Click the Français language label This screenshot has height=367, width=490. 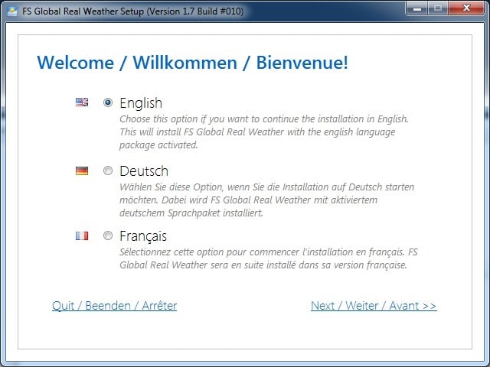(143, 236)
